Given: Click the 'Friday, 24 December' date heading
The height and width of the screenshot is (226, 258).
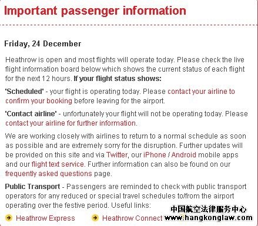Looking at the screenshot, I should (x=43, y=43).
